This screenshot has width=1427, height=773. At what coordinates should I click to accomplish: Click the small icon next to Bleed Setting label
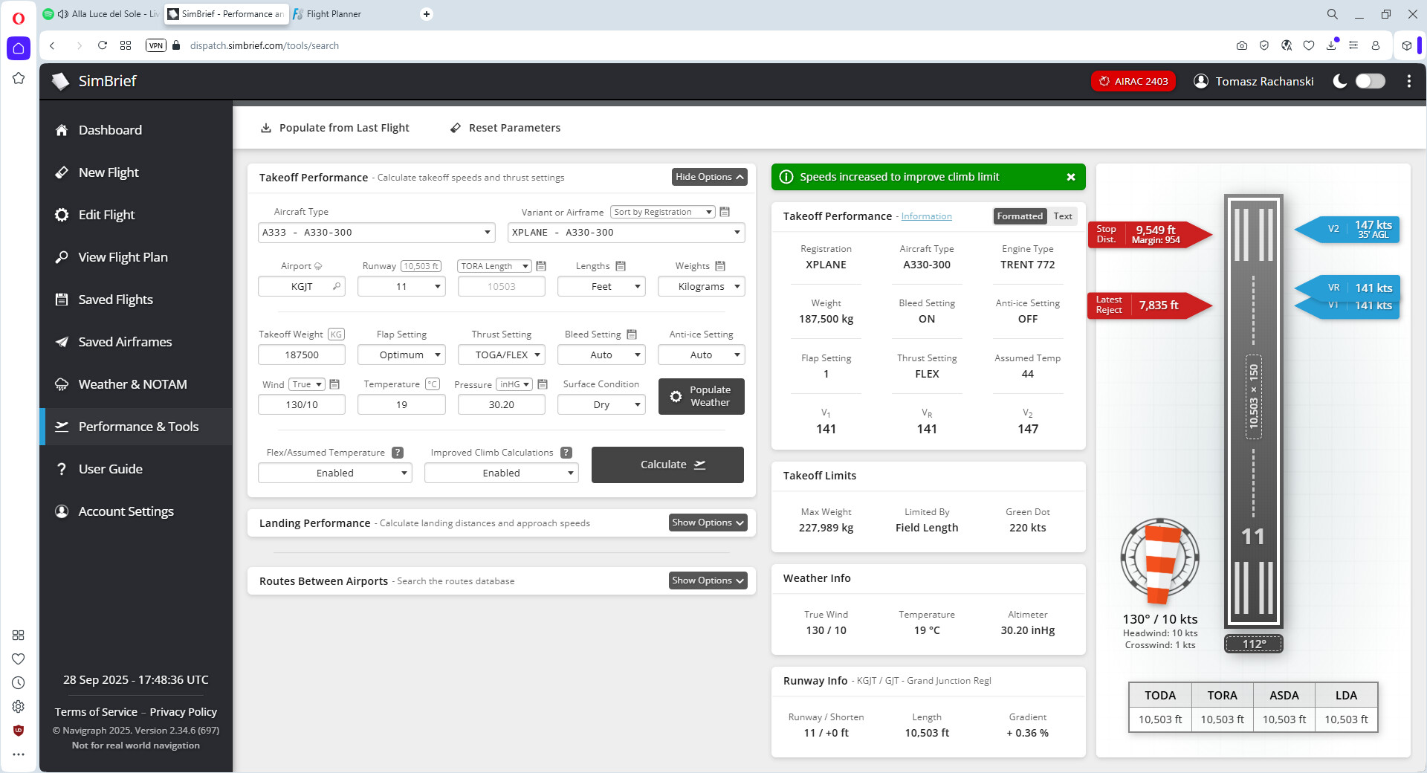(x=632, y=334)
